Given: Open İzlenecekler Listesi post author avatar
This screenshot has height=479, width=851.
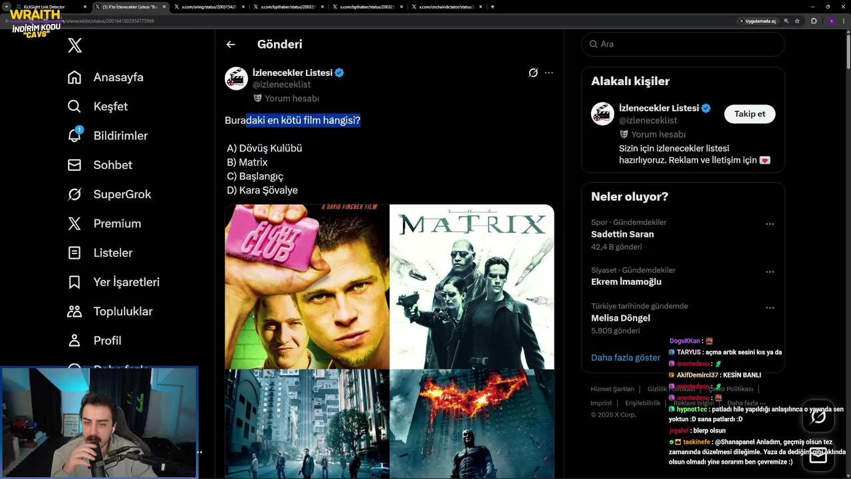Looking at the screenshot, I should click(236, 79).
